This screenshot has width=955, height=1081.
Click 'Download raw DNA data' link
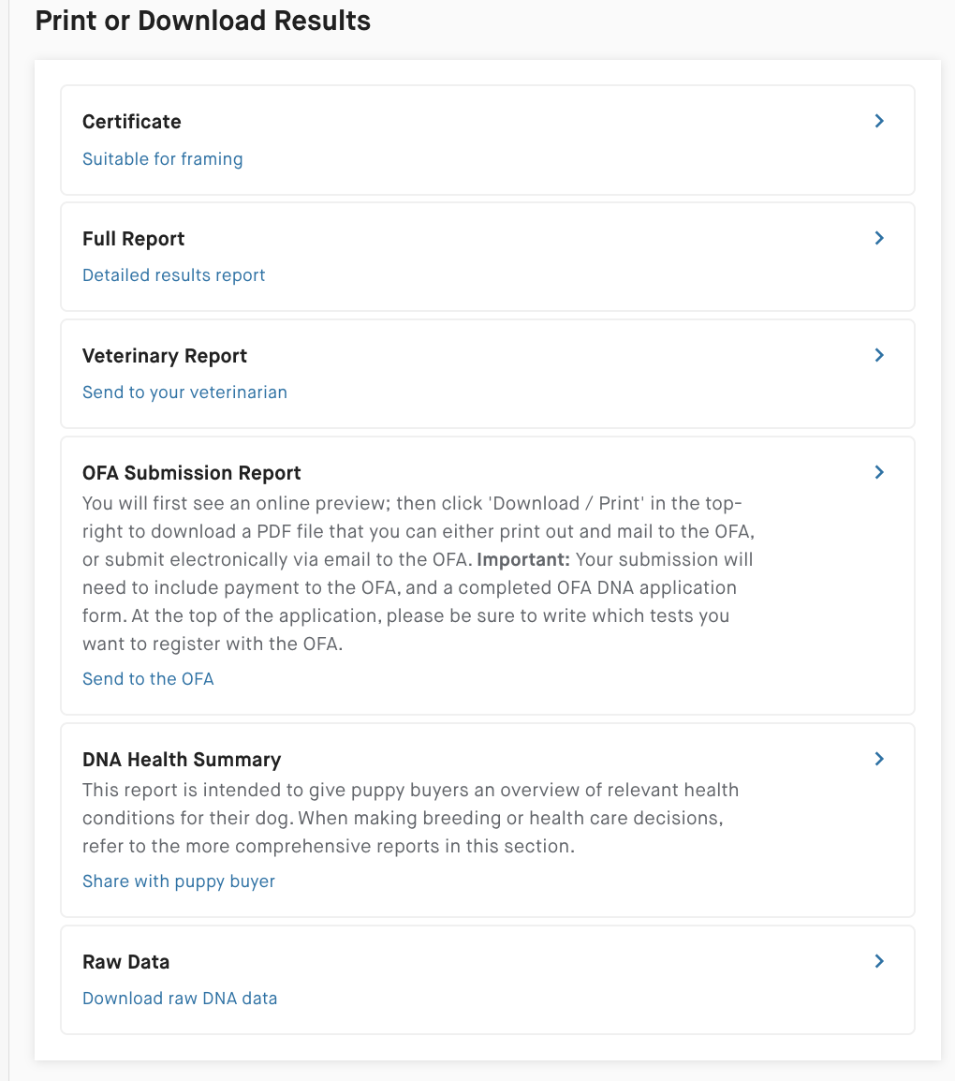point(180,999)
